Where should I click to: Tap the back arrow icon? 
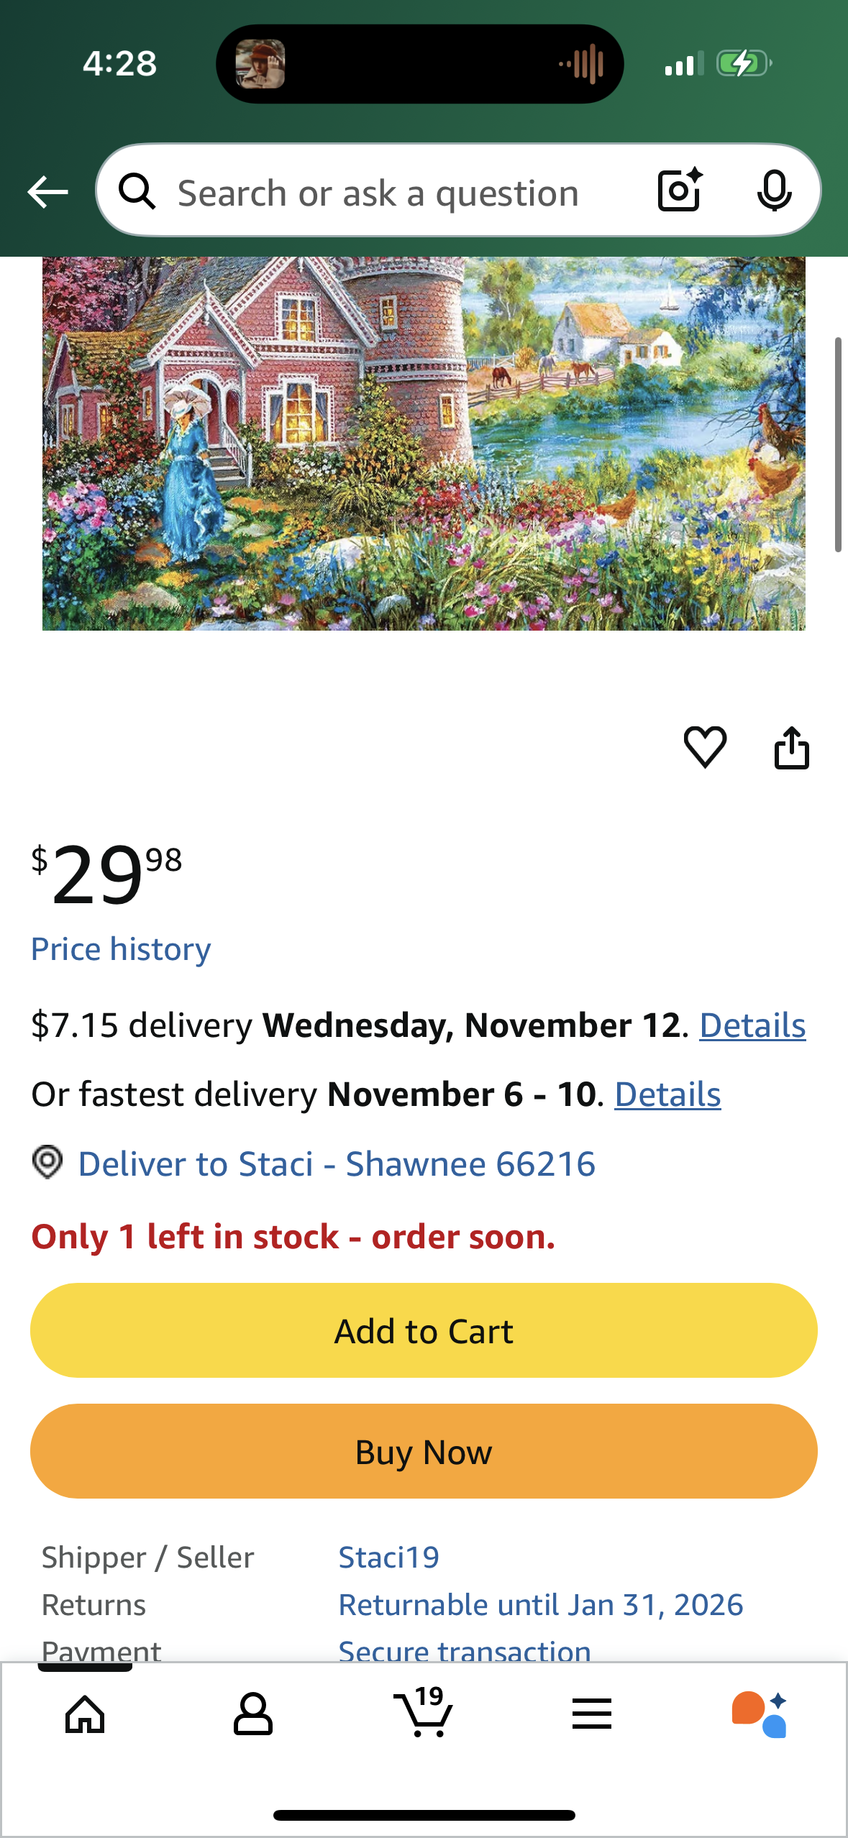point(47,192)
